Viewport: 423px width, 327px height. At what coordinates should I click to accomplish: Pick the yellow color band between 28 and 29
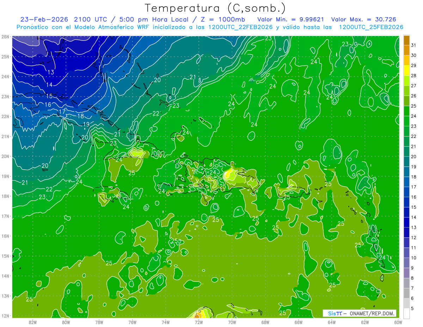click(x=407, y=71)
